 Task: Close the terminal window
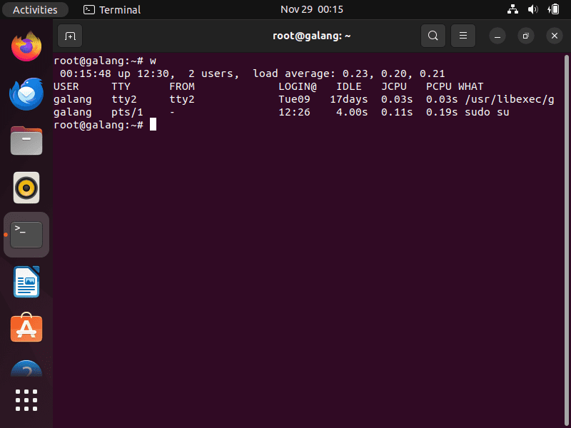click(555, 36)
